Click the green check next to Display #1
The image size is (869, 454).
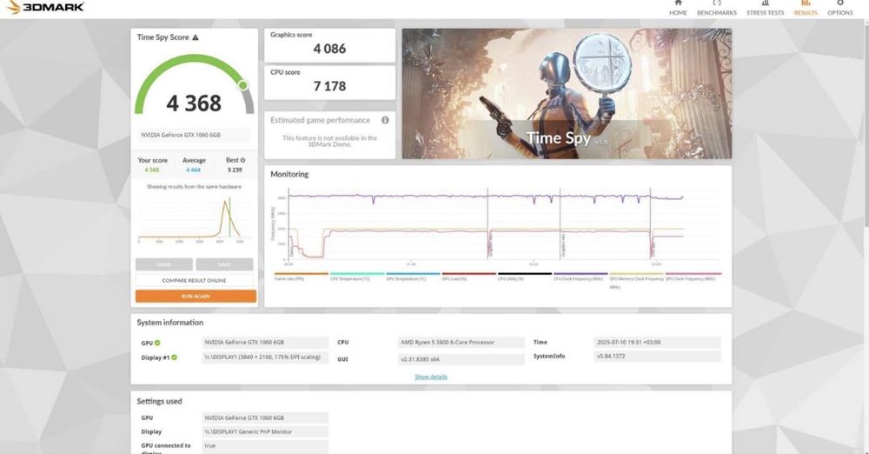coord(174,357)
